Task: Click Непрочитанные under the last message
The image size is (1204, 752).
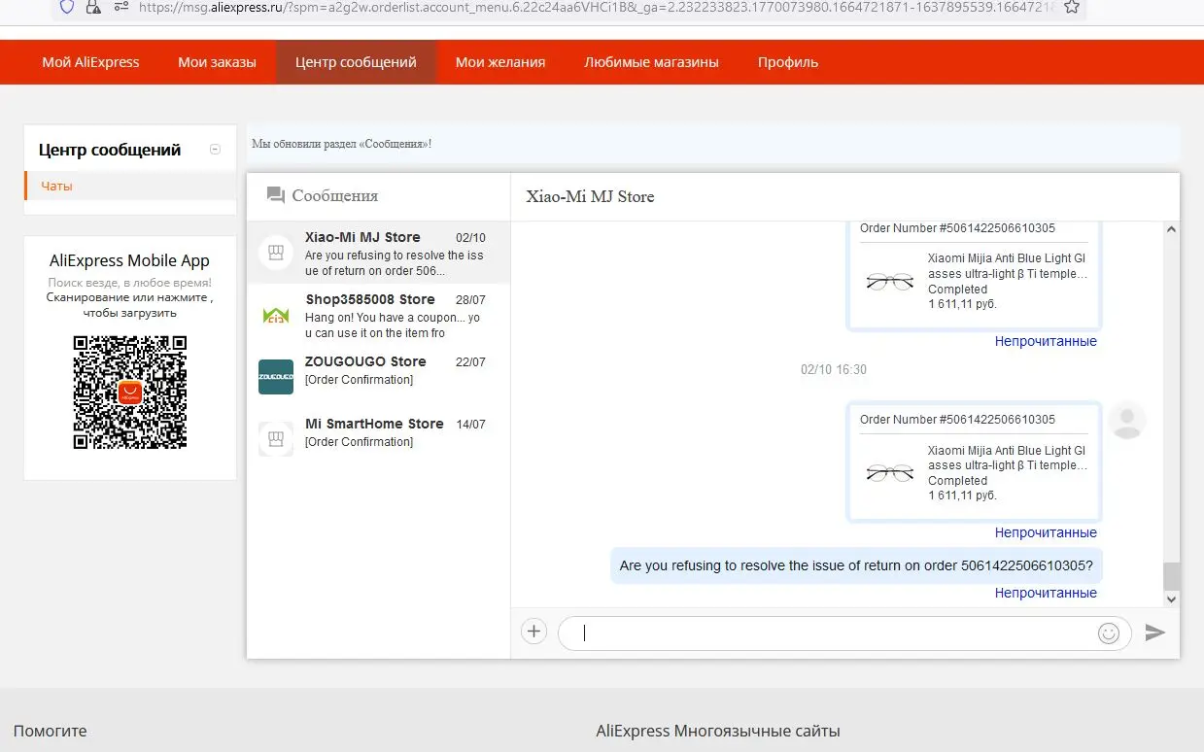Action: pos(1046,593)
